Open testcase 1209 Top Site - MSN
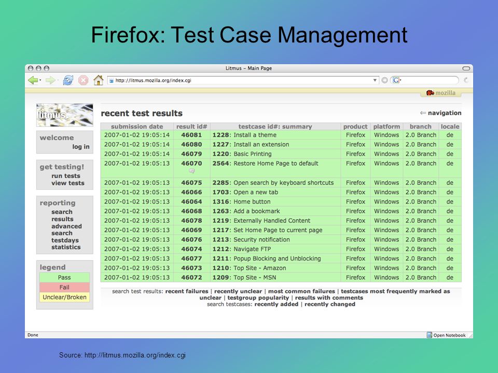This screenshot has height=373, width=498. click(x=244, y=278)
